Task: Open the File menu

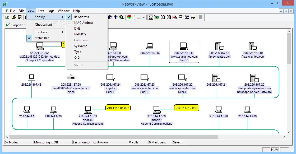Action: [x=12, y=11]
